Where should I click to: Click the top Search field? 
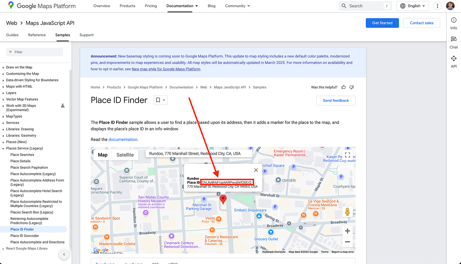point(365,6)
